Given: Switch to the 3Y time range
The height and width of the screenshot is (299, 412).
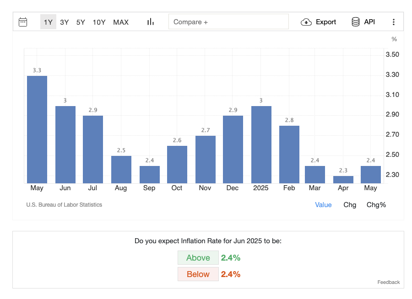Looking at the screenshot, I should [x=65, y=22].
